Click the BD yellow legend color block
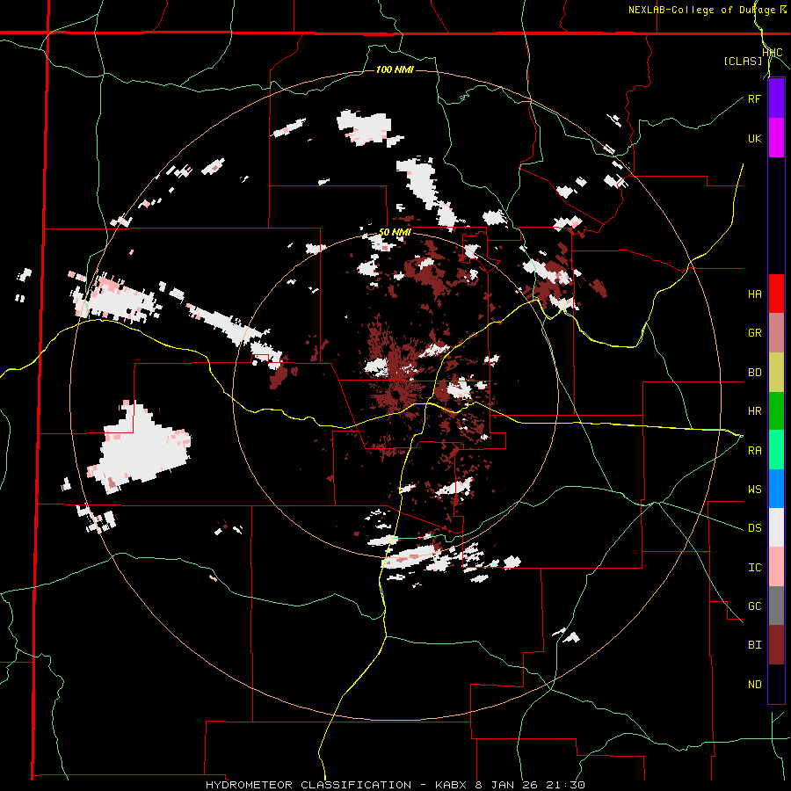This screenshot has height=791, width=791. click(776, 373)
